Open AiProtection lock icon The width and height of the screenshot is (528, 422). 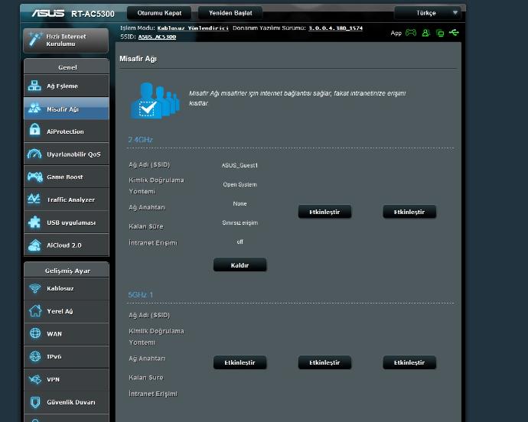coord(34,129)
